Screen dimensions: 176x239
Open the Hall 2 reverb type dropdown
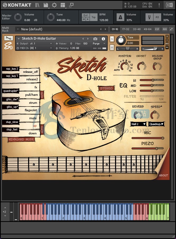pyautogui.click(x=138, y=124)
